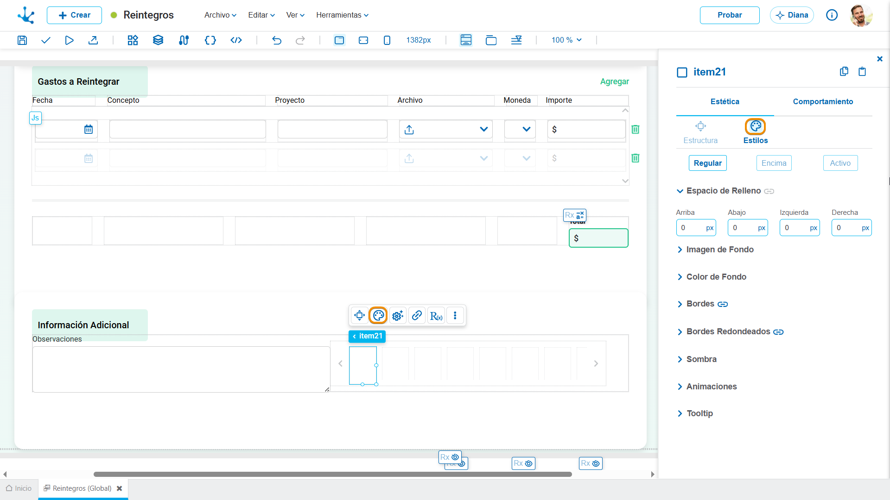This screenshot has height=500, width=890.
Task: Click palette icon in floating toolbar
Action: coord(379,315)
